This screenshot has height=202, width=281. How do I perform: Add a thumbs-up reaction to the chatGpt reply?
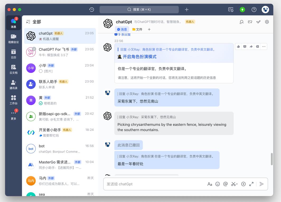238,46
